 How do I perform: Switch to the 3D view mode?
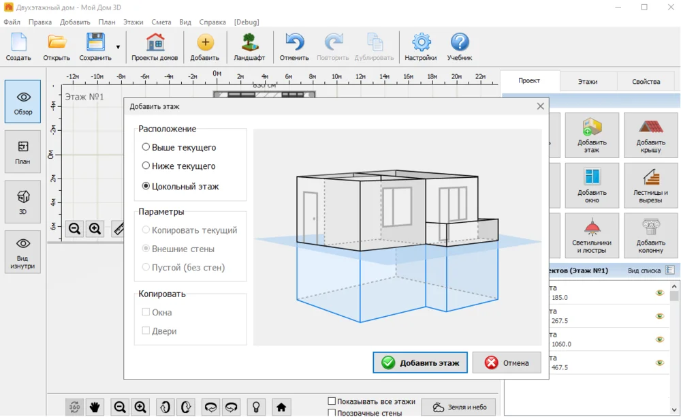click(x=23, y=202)
